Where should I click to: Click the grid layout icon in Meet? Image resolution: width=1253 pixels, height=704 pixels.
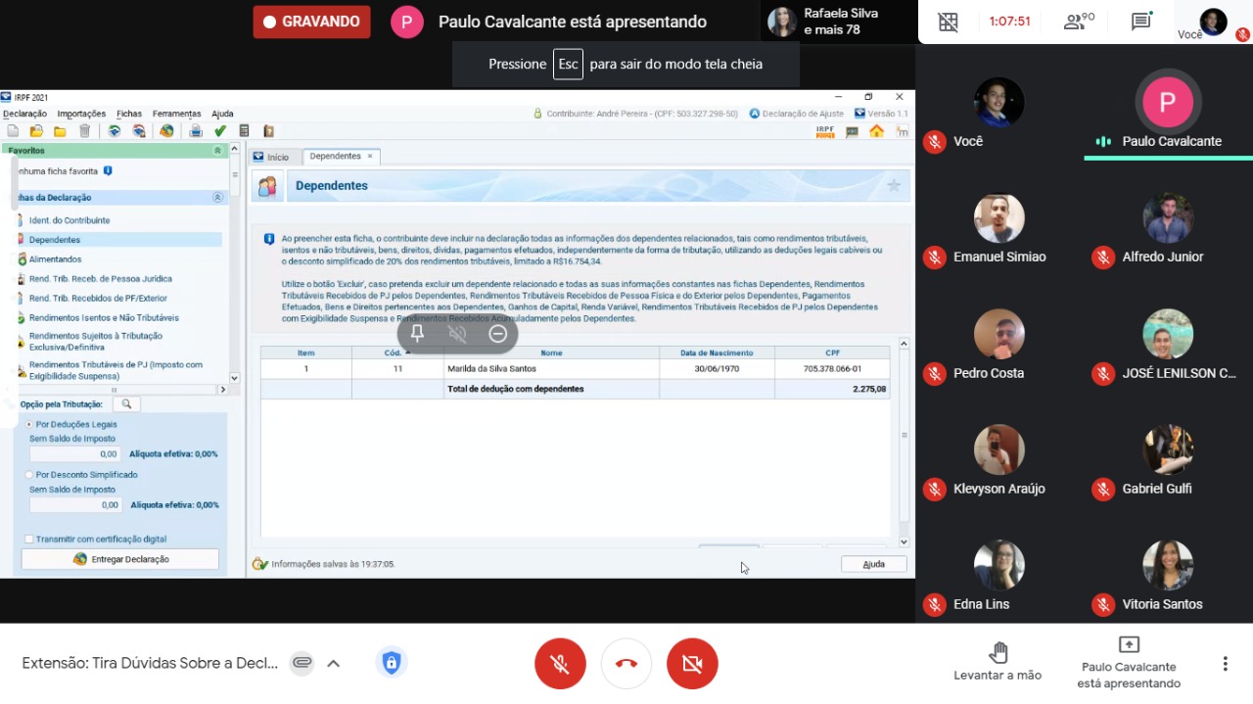tap(948, 22)
